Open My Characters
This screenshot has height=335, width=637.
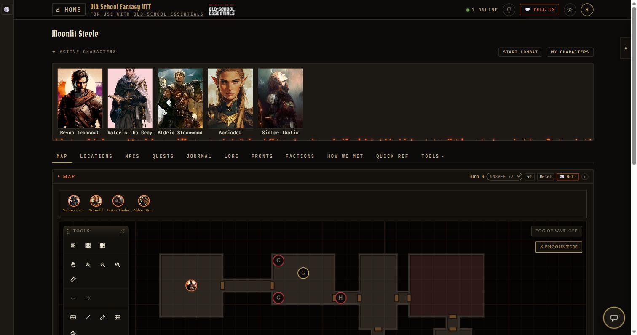click(570, 52)
